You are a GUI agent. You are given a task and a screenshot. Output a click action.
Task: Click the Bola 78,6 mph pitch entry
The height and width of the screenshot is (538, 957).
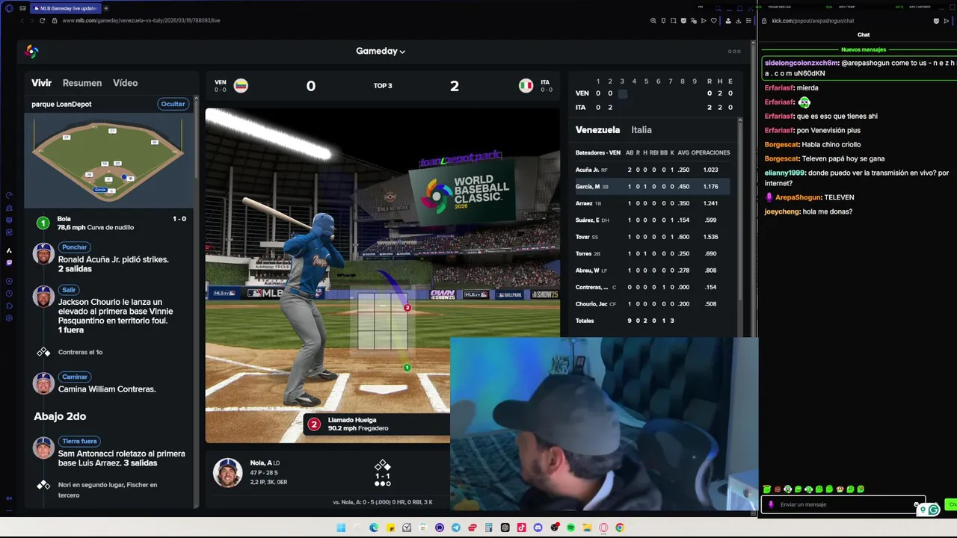(111, 223)
